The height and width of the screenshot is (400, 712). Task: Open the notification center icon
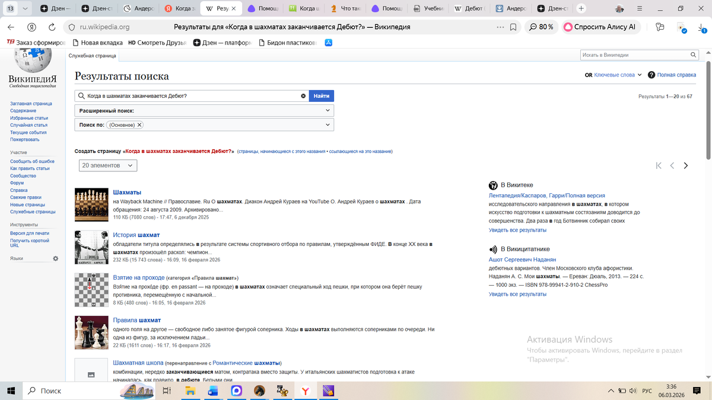(x=697, y=391)
